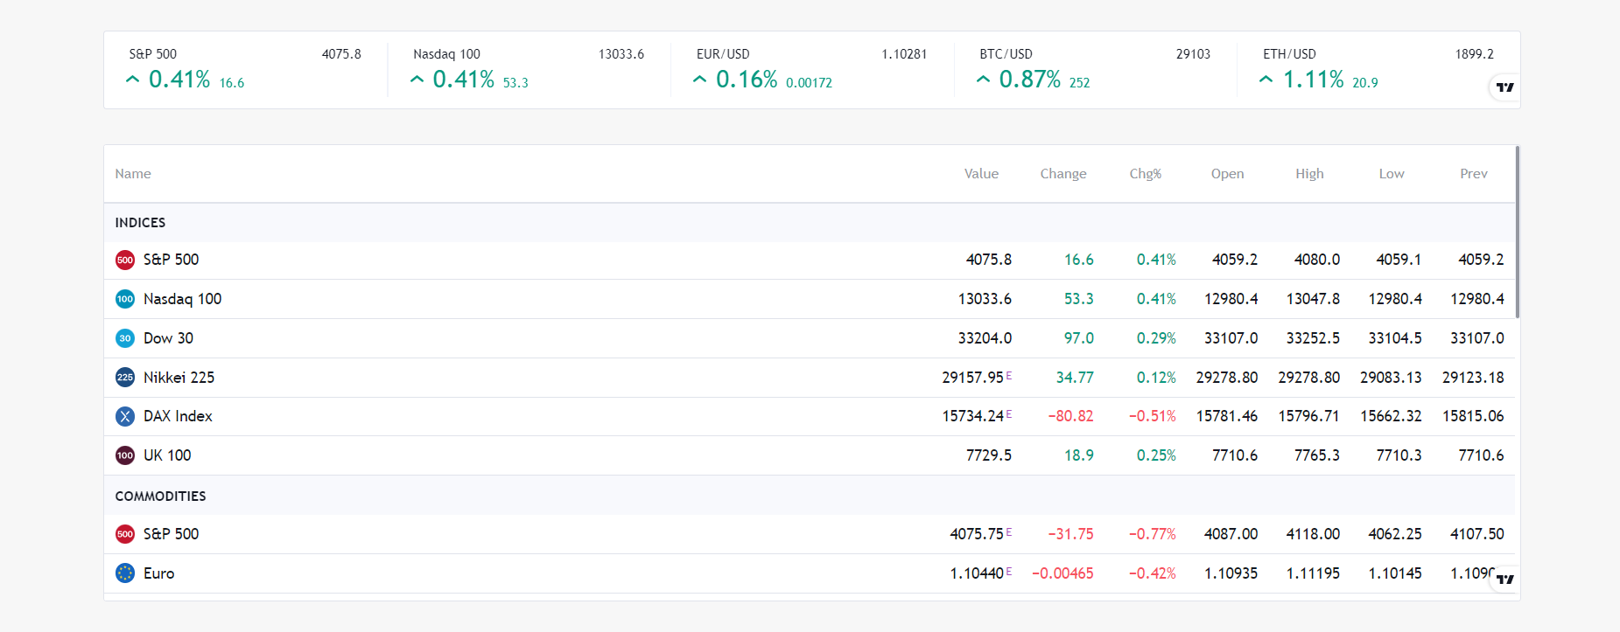Sort by the Name column header
This screenshot has width=1620, height=632.
[x=133, y=174]
